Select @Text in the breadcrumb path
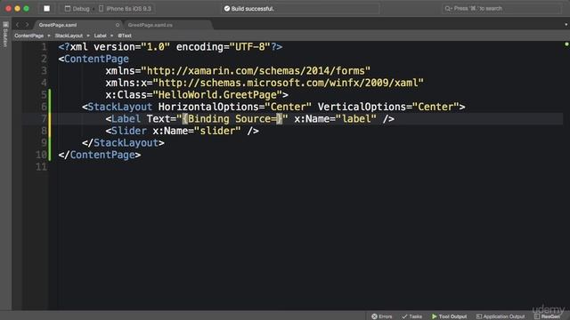Image resolution: width=570 pixels, height=320 pixels. pos(125,36)
